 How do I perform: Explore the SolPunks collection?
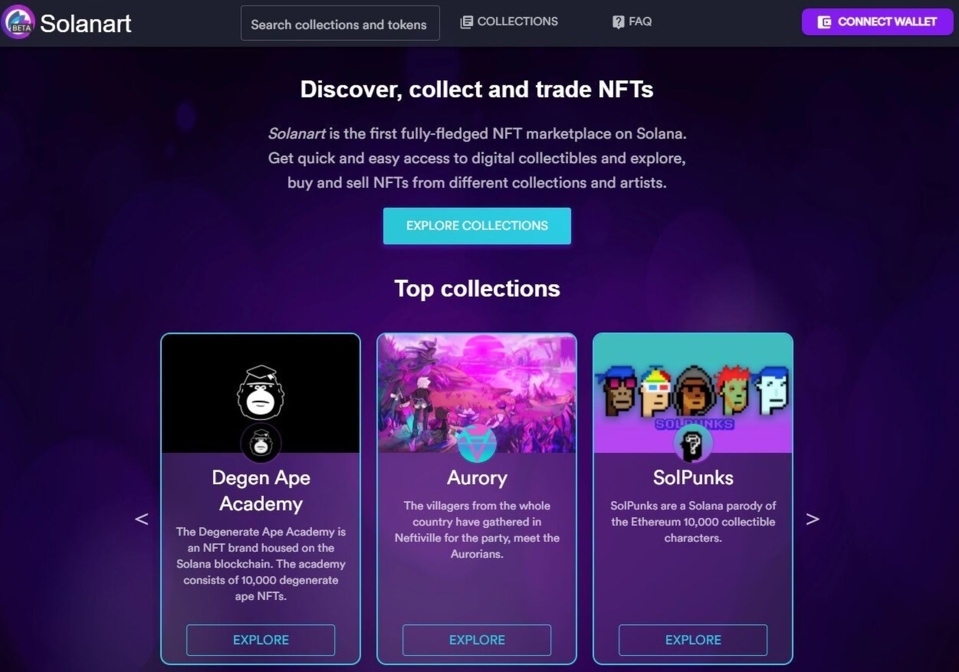click(x=693, y=640)
